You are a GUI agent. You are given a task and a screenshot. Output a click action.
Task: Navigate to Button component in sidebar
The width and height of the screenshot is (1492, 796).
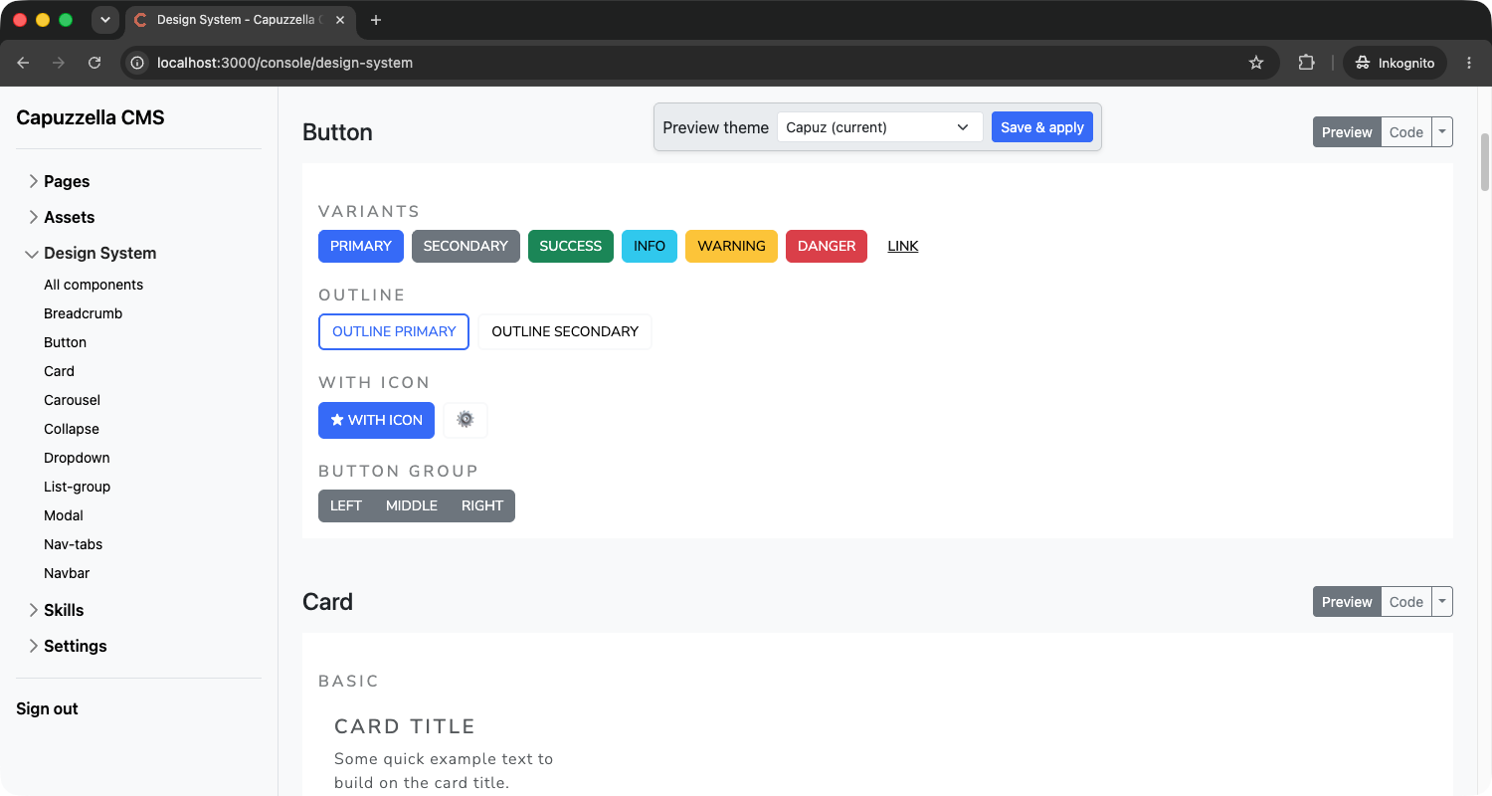tap(66, 342)
